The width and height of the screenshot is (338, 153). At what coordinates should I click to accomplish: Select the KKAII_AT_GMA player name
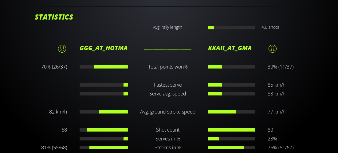[230, 48]
